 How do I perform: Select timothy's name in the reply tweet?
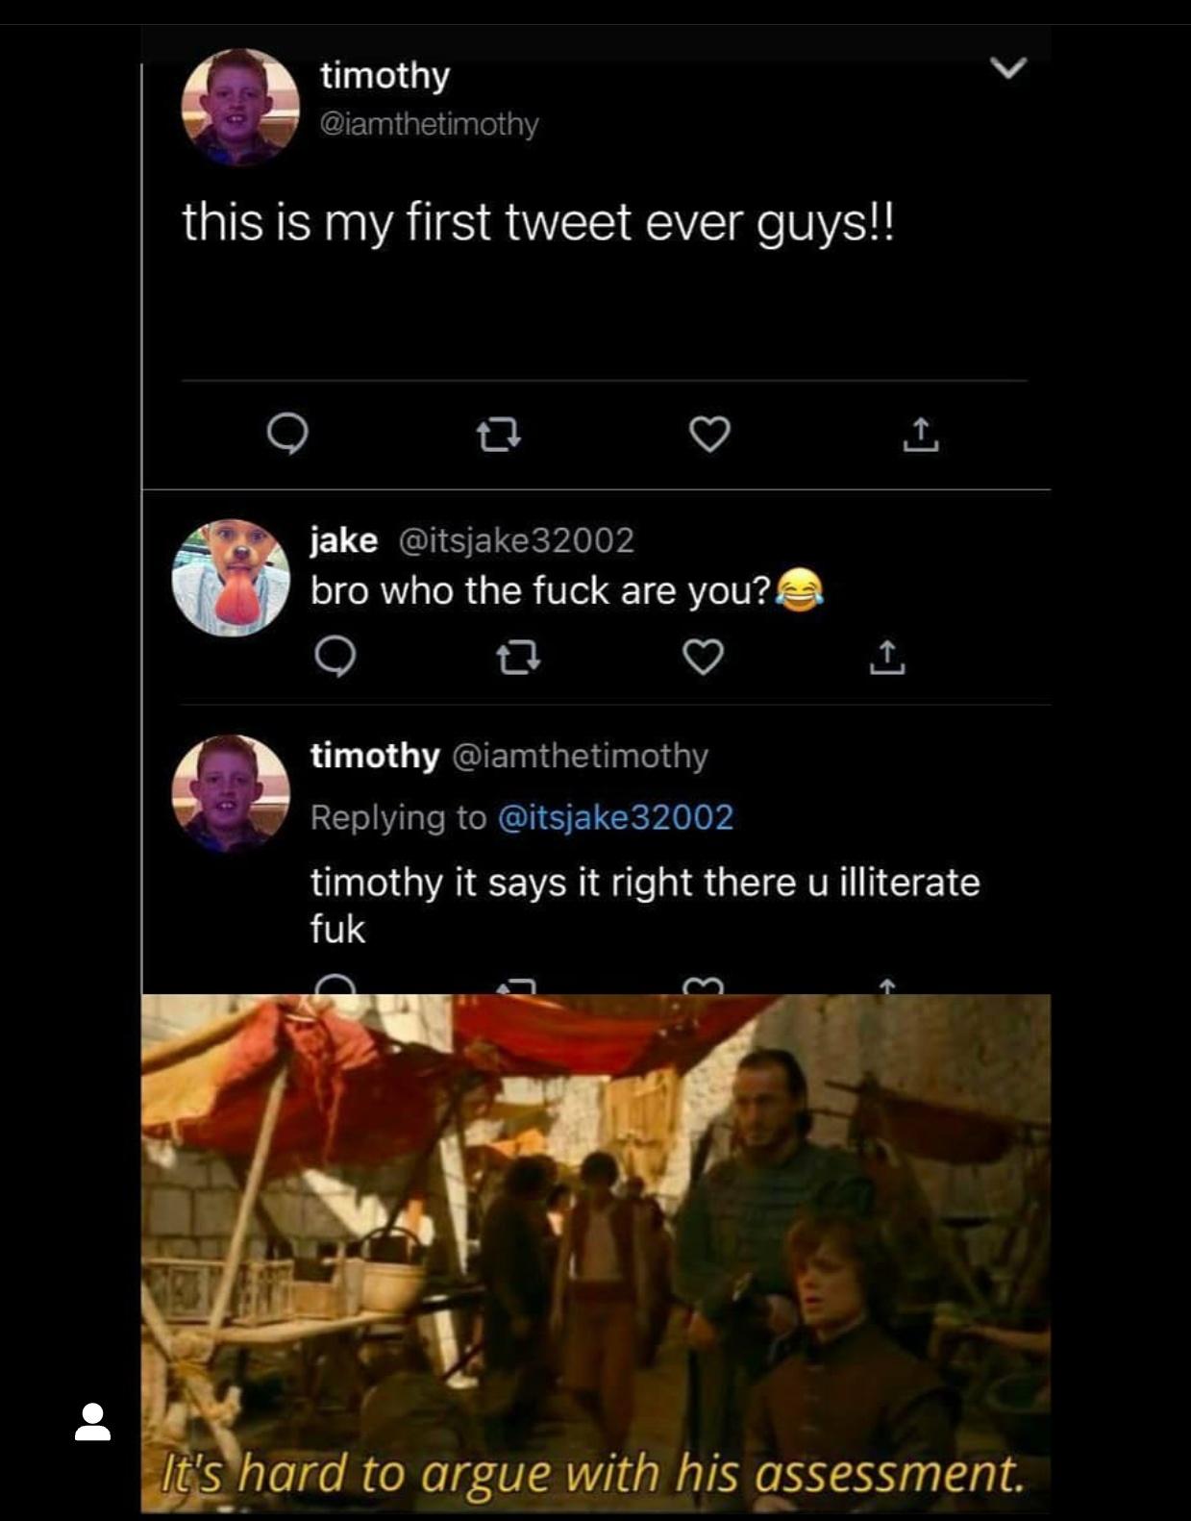(375, 756)
